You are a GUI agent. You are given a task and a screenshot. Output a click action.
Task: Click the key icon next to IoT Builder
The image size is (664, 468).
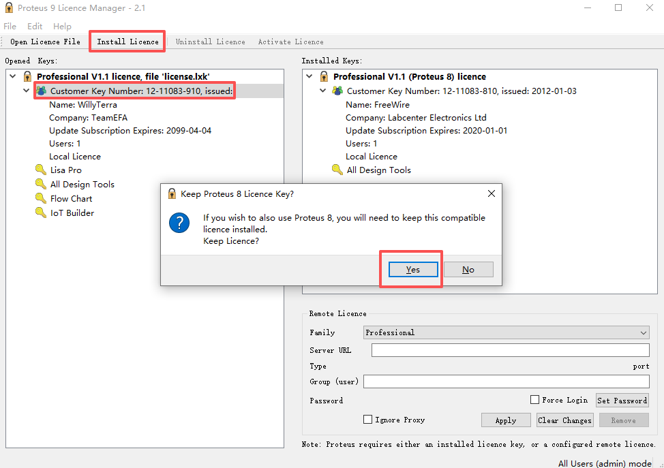[41, 213]
